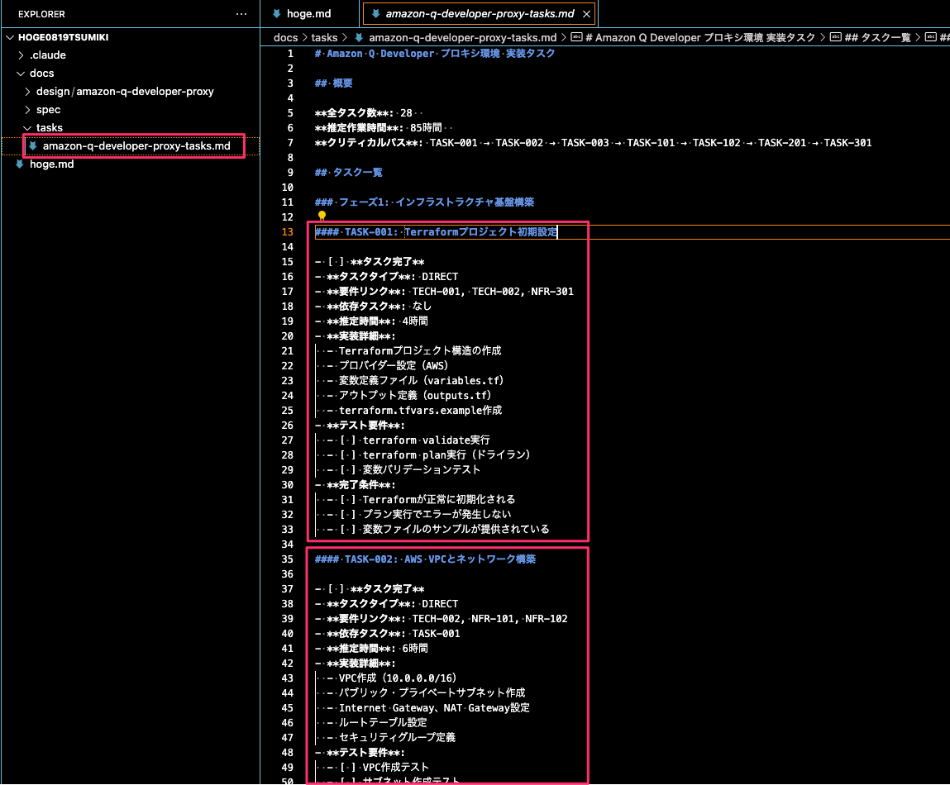Screen dimensions: 950x785
Task: Click markdown icon beside amazon-q-developer-proxy-tasks.md in tree
Action: pyautogui.click(x=33, y=146)
